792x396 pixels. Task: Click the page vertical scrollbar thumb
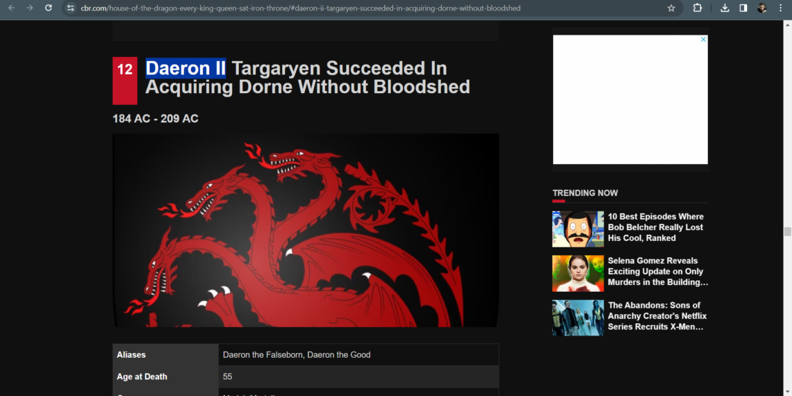787,232
